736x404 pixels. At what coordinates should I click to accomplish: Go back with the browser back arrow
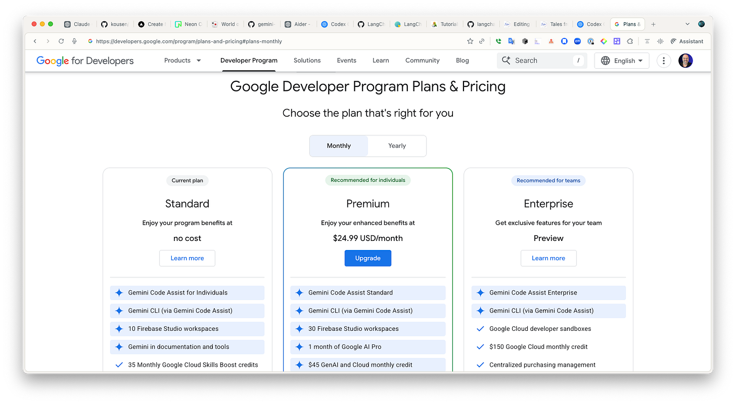click(x=35, y=41)
